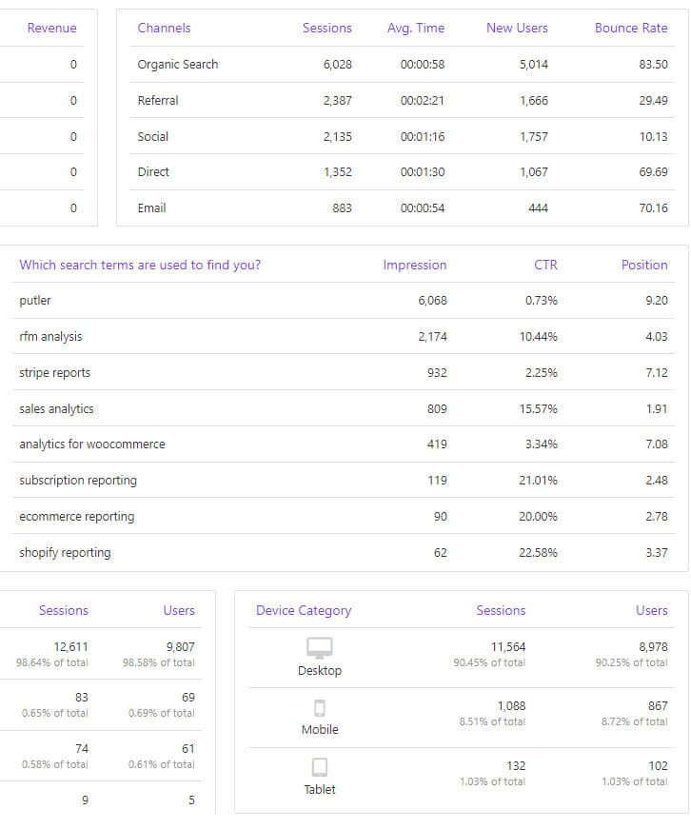
Task: Sort search terms by Position header
Action: (644, 266)
